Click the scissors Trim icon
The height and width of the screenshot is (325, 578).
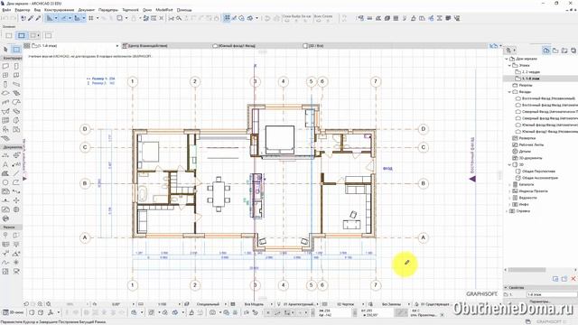[171, 18]
